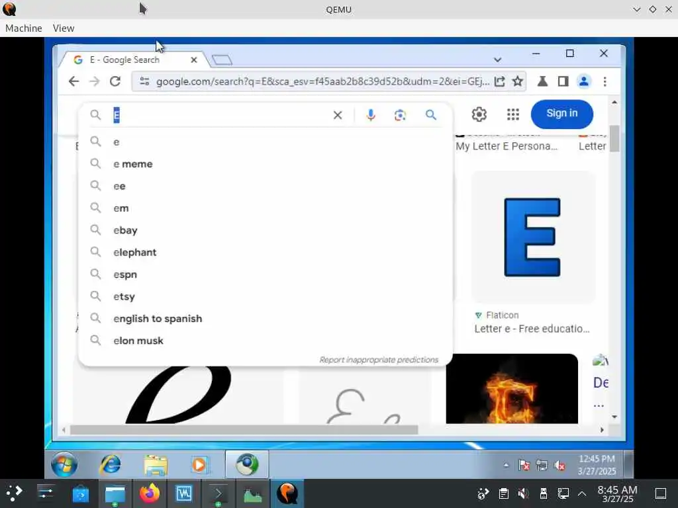
Task: Pick the 'ee' suggestion
Action: [x=265, y=186]
